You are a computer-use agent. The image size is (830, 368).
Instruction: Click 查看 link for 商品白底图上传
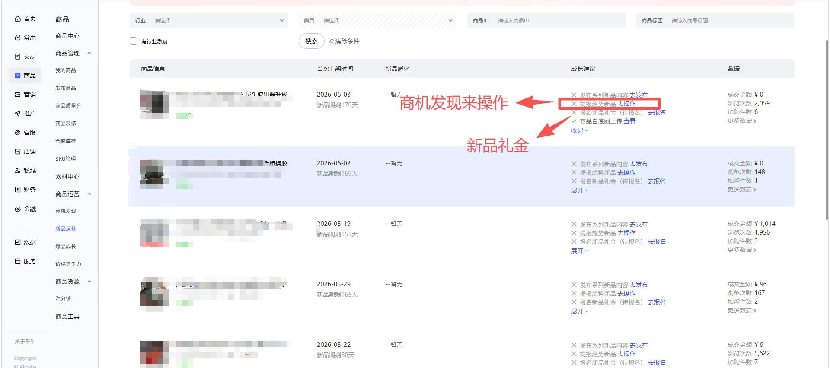click(x=629, y=121)
